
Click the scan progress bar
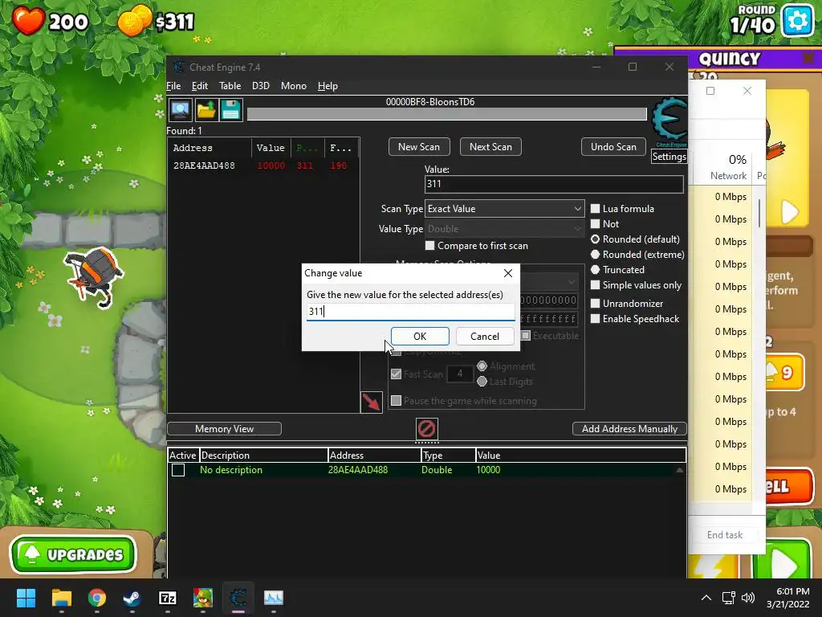tap(446, 114)
